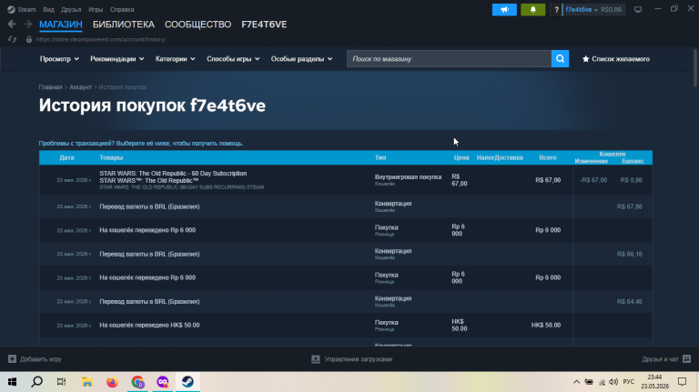
Task: Expand the Особые разделы dropdown
Action: (x=301, y=59)
